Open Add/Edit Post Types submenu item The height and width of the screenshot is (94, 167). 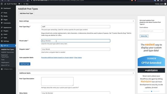[8, 49]
